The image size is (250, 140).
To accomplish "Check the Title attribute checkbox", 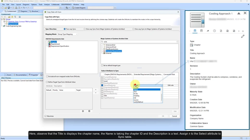I will 102,96.
